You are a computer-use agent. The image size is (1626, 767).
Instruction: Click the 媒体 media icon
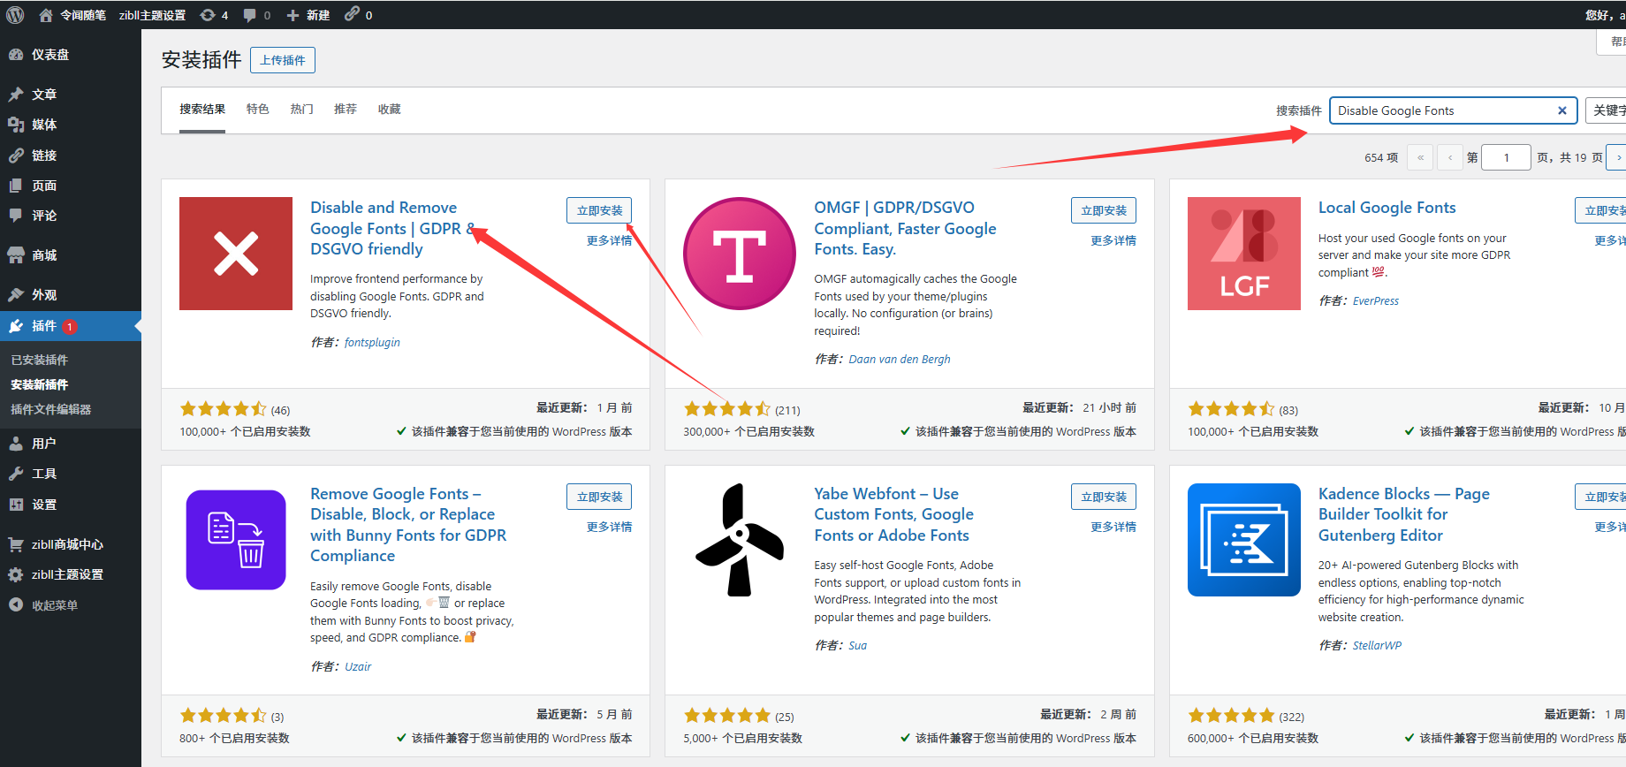click(16, 125)
